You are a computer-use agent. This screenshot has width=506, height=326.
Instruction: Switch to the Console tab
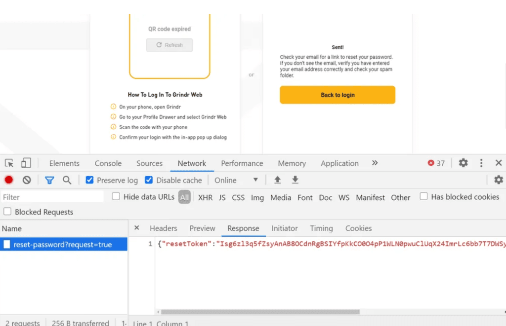pos(108,163)
